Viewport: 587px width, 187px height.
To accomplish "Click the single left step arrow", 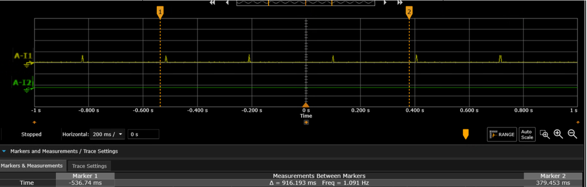I will [x=227, y=3].
